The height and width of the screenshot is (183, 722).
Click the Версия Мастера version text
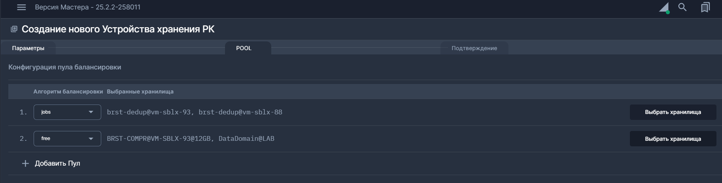pos(88,7)
